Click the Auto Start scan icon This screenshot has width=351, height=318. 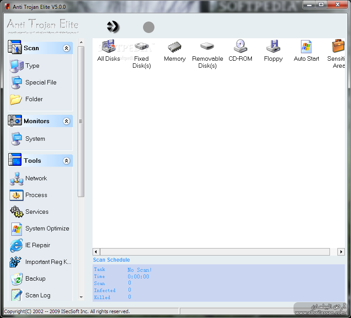(306, 47)
